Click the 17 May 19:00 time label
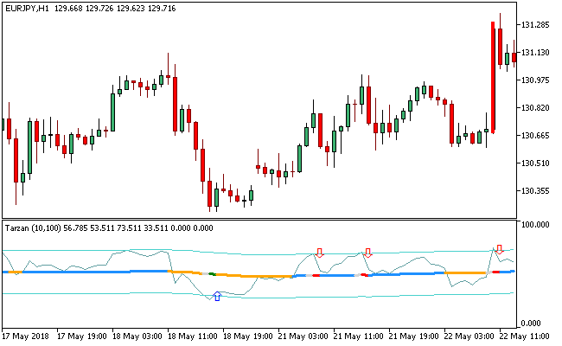562x346 pixels. click(x=82, y=336)
